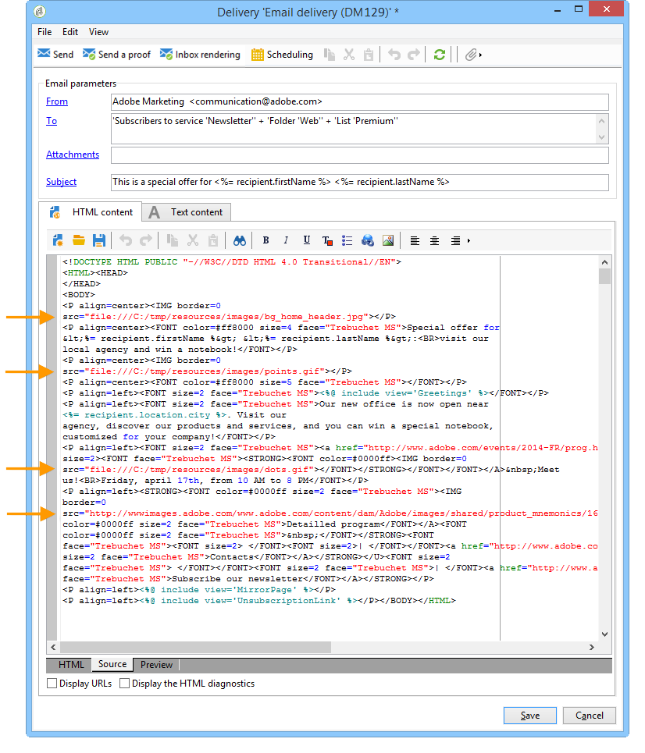Click the Save button
Image resolution: width=645 pixels, height=753 pixels.
click(530, 716)
